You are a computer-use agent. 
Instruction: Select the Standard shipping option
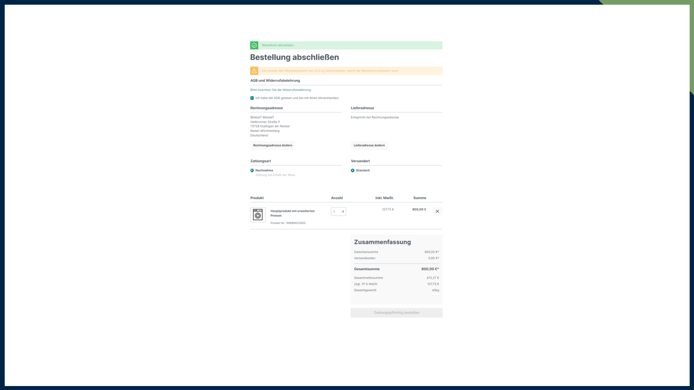[x=352, y=170]
